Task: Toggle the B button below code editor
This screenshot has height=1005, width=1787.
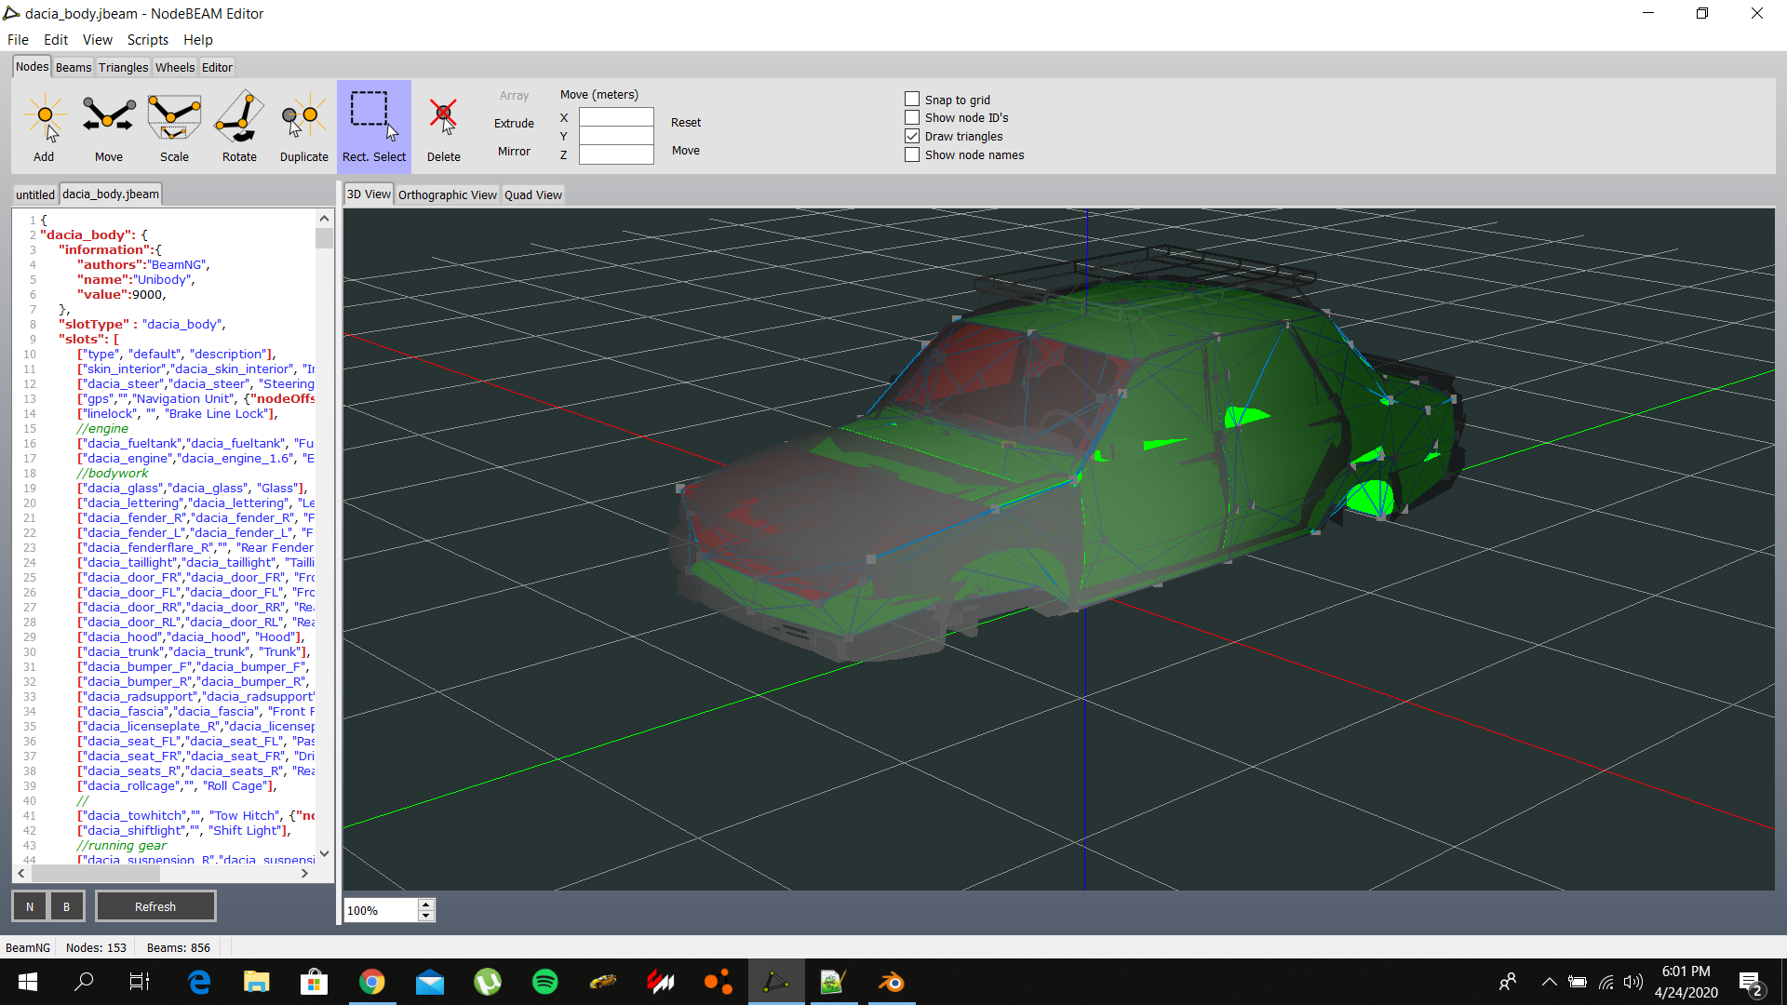Action: tap(66, 906)
